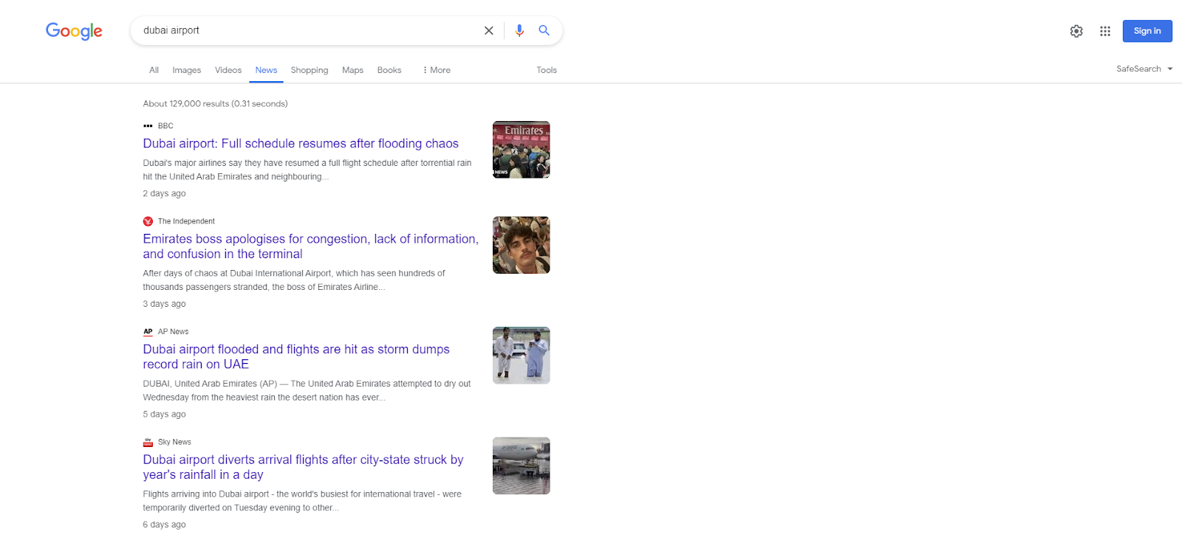Switch to the Books tab

pos(389,70)
